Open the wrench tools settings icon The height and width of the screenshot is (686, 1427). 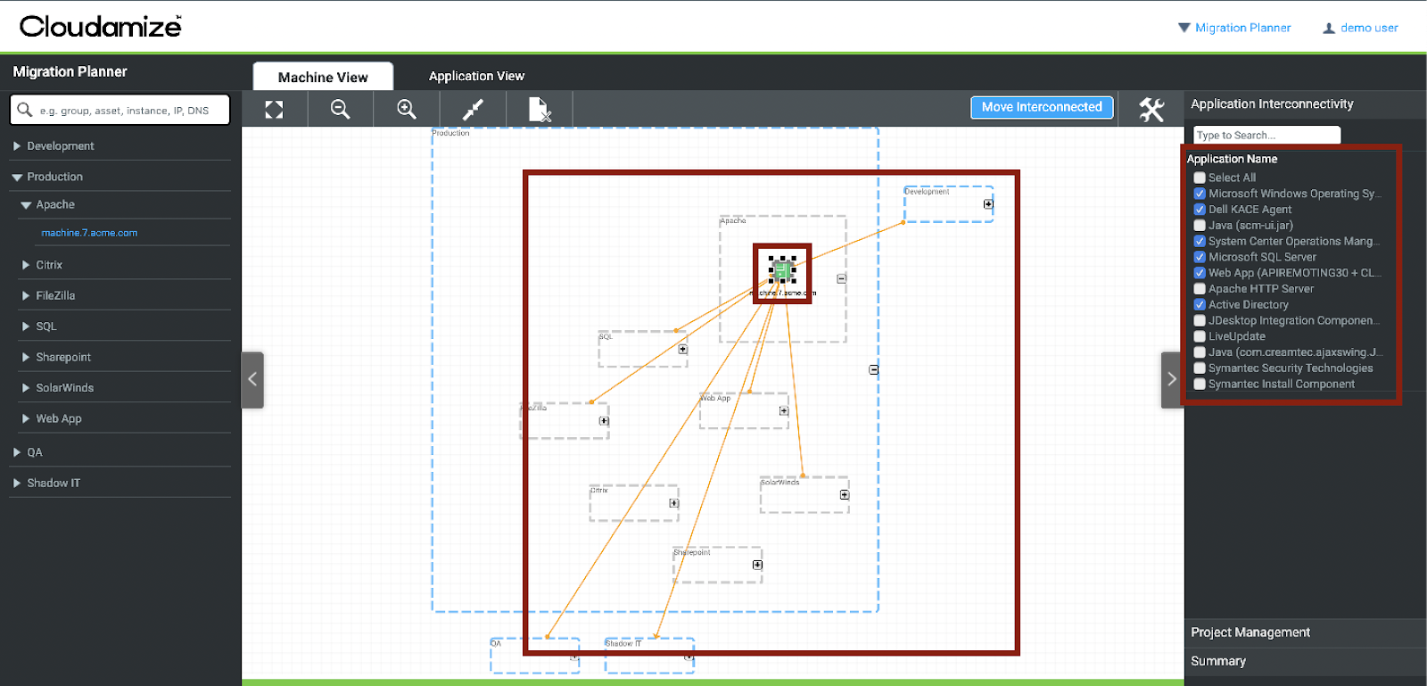(1151, 109)
